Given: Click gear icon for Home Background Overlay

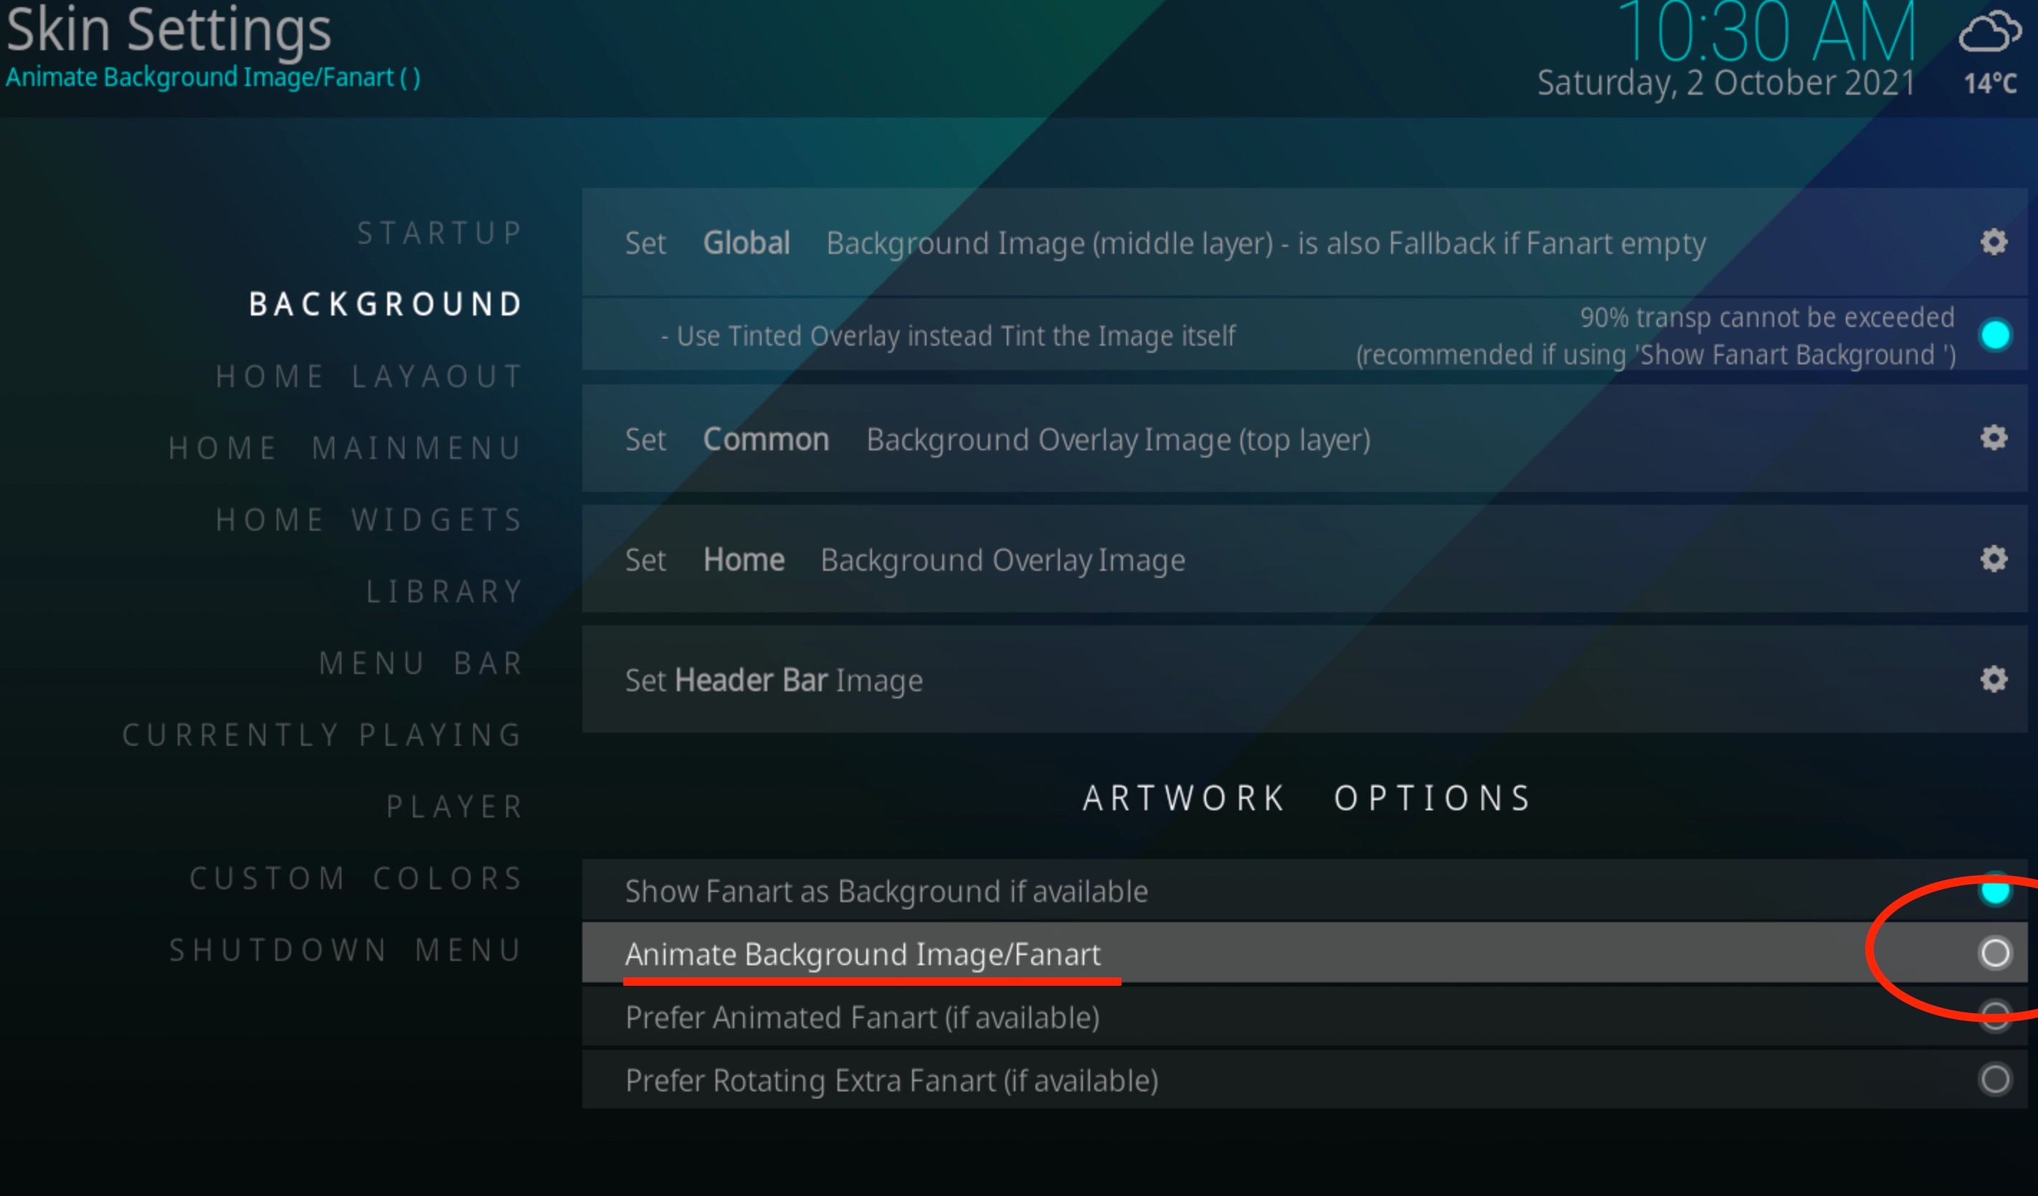Looking at the screenshot, I should pyautogui.click(x=1994, y=559).
